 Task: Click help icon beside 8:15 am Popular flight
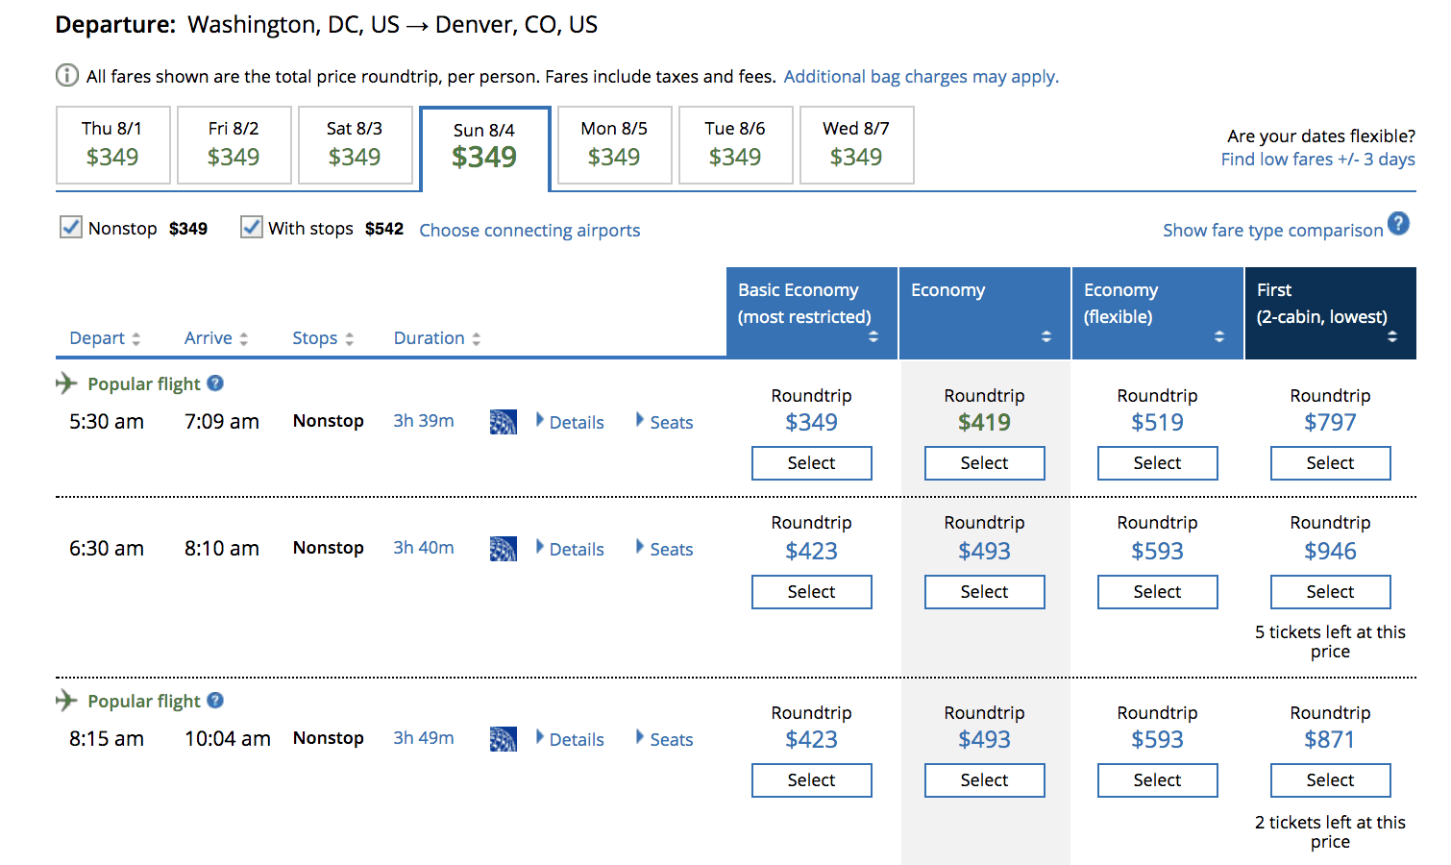215,701
